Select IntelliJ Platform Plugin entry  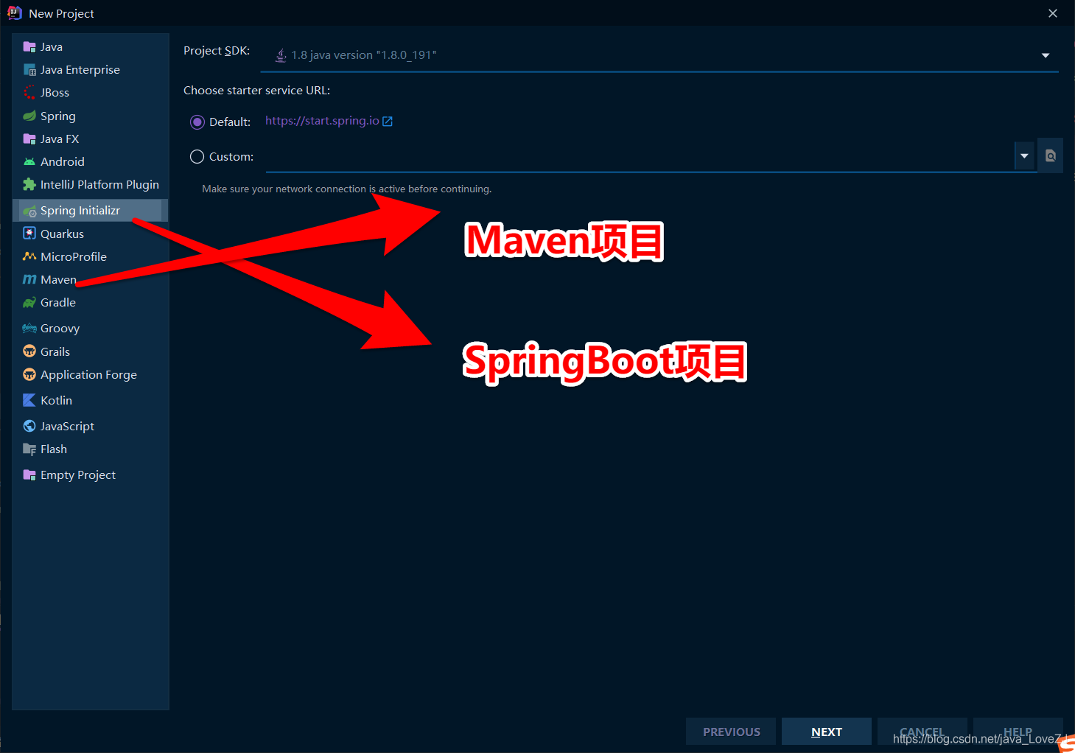coord(91,184)
